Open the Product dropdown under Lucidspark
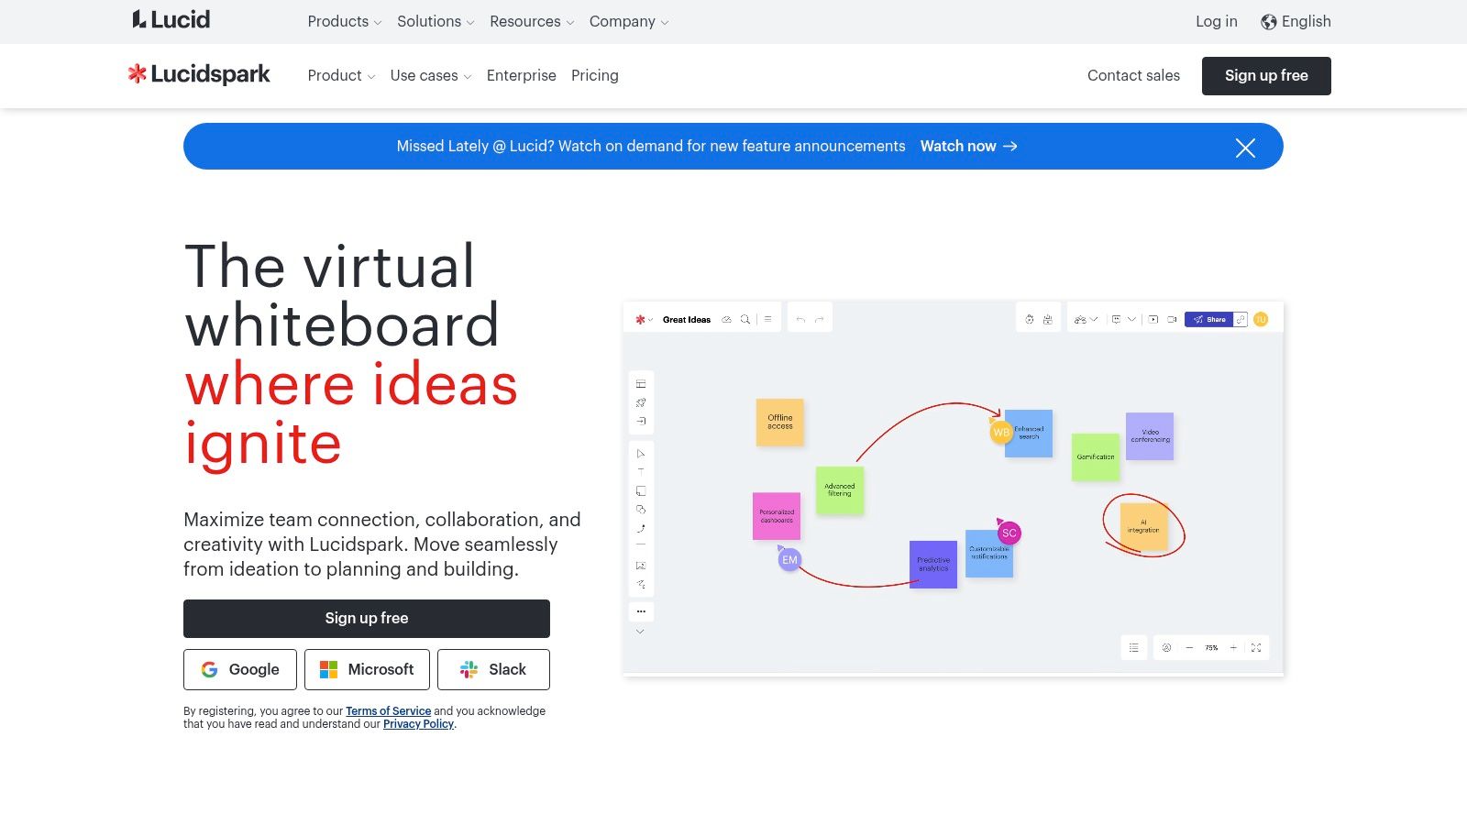 click(x=341, y=75)
